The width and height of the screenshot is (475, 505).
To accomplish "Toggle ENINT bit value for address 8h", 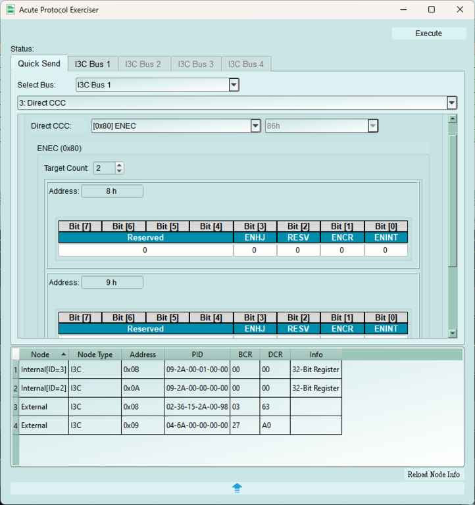I will (386, 250).
